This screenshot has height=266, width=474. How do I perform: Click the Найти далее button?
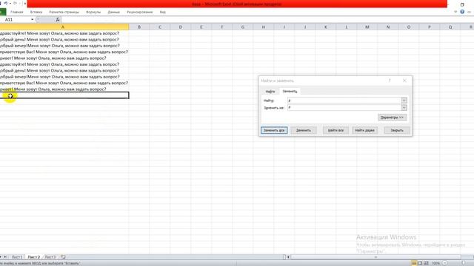coord(364,130)
